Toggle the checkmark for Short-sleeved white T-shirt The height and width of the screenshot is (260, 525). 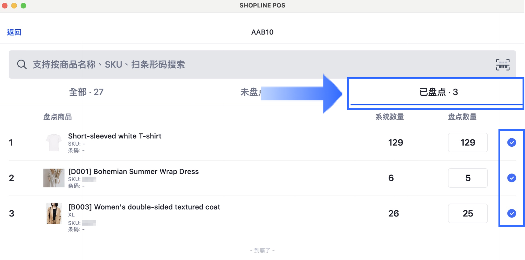(x=511, y=142)
